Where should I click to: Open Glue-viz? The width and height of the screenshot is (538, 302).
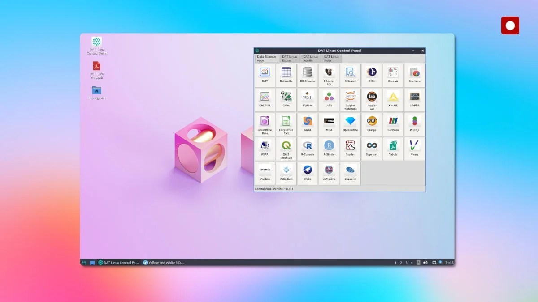coord(393,75)
